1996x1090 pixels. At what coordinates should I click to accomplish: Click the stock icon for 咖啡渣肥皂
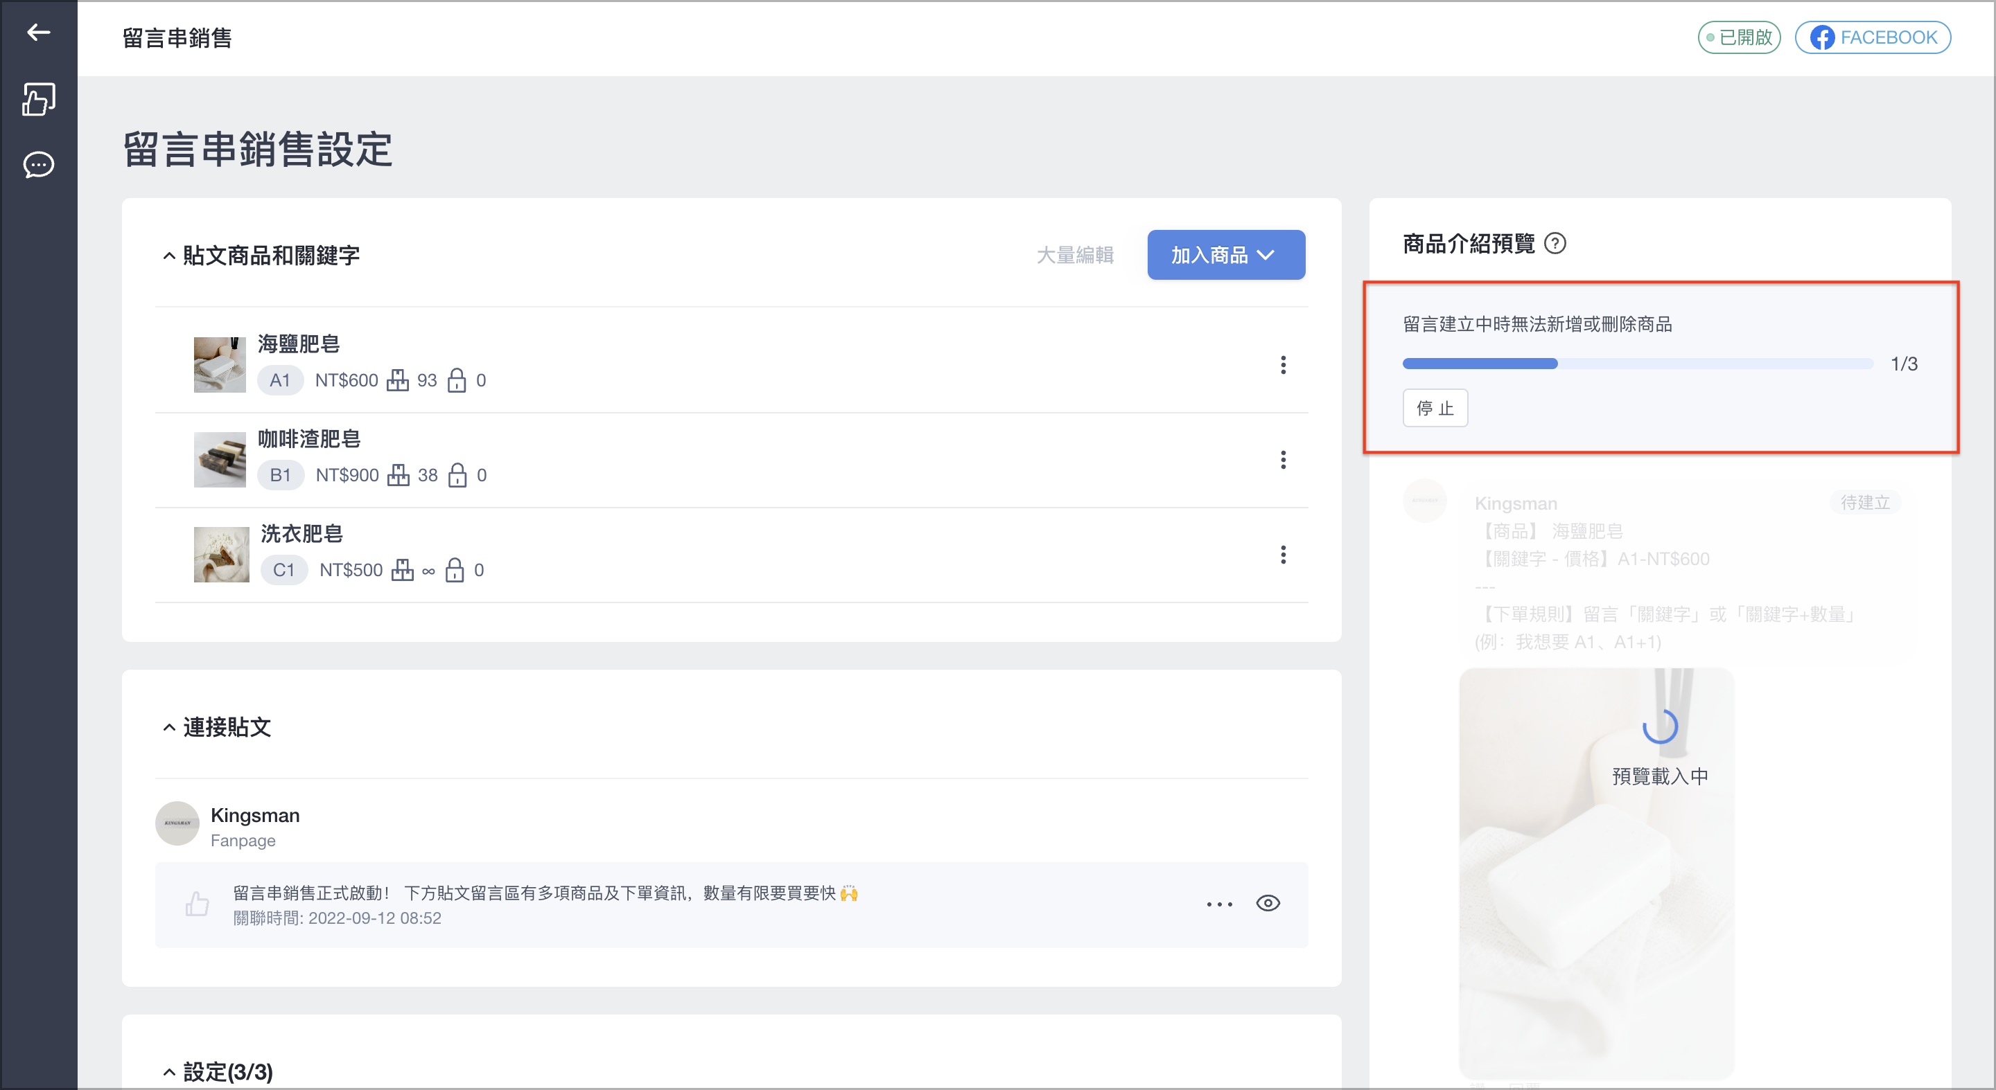click(x=399, y=474)
